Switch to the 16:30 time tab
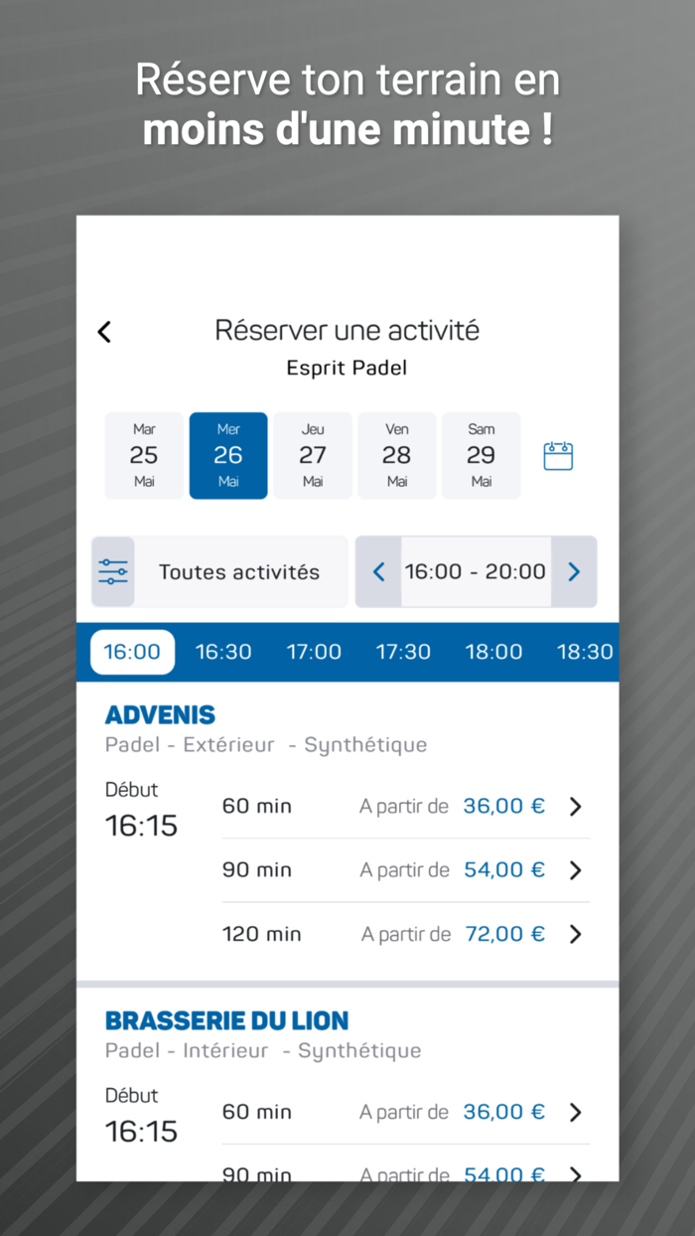695x1236 pixels. click(223, 652)
